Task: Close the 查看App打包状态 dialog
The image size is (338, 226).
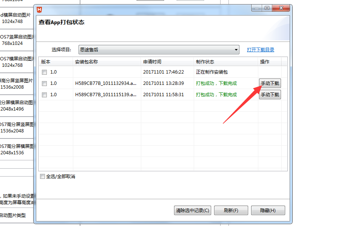Action: [281, 8]
